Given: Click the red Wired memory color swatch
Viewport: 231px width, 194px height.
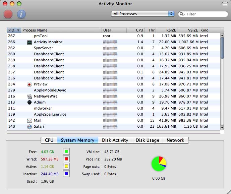Looking at the screenshot, I should pyautogui.click(x=66, y=159).
